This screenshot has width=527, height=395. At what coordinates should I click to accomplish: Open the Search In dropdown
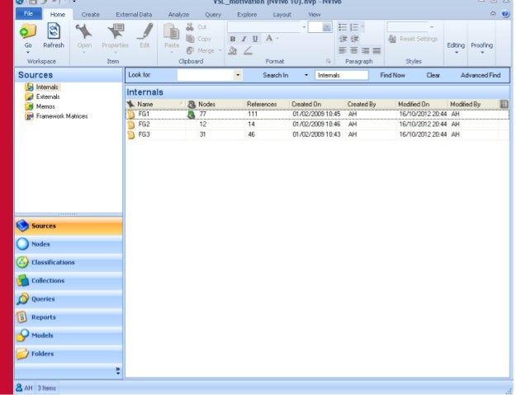click(x=306, y=75)
